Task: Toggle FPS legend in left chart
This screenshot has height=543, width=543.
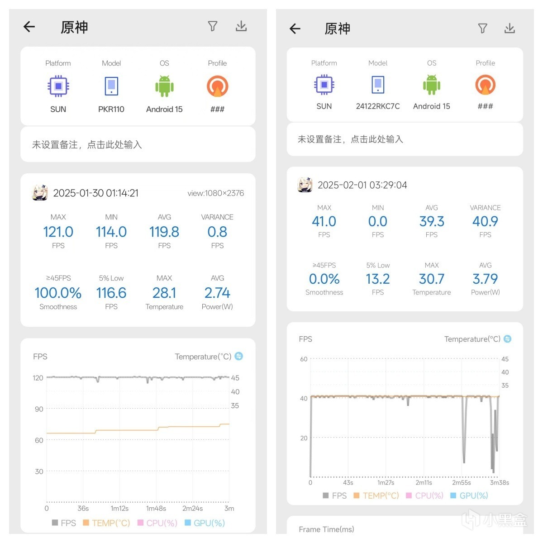Action: pyautogui.click(x=64, y=523)
